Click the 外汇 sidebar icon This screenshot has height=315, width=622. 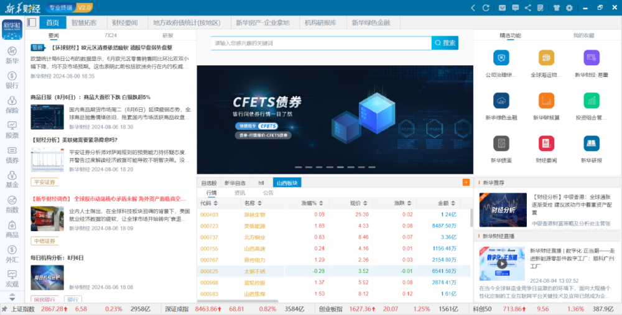tap(12, 253)
